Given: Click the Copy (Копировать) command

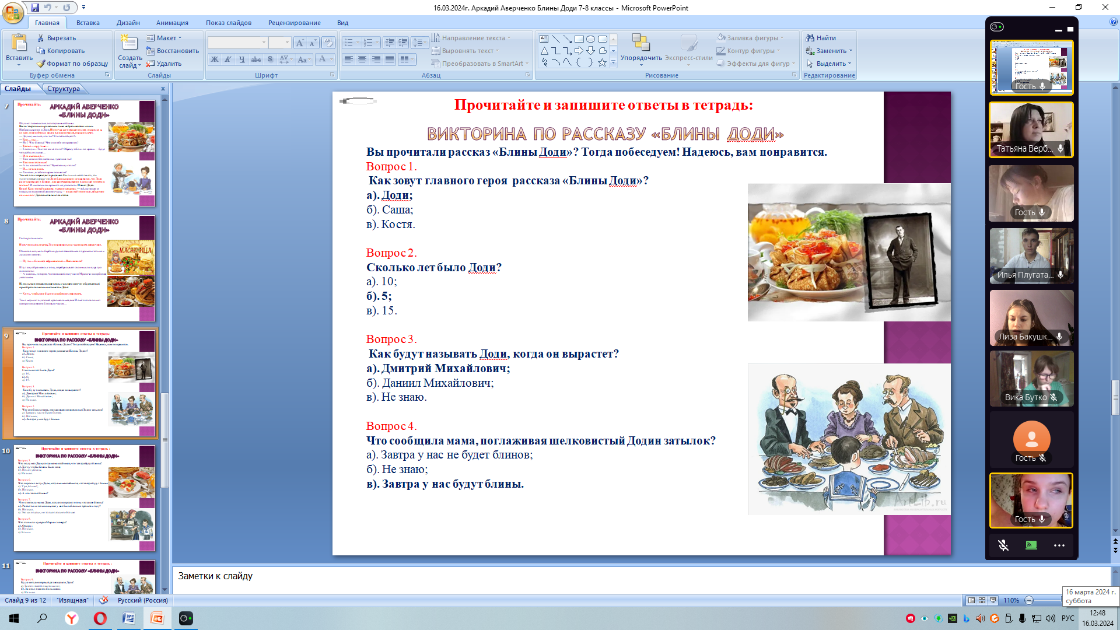Looking at the screenshot, I should point(61,51).
